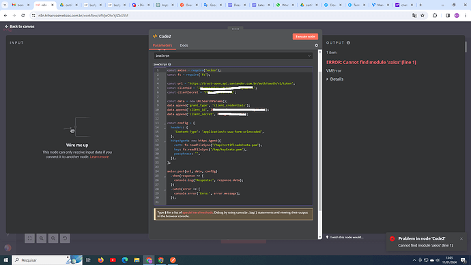Click the reset zoom arrow icon

[x=65, y=238]
